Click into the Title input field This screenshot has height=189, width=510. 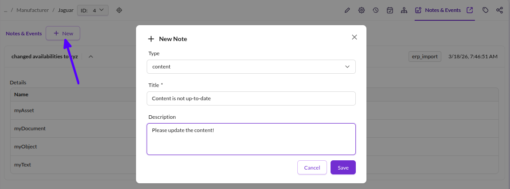[x=251, y=98]
